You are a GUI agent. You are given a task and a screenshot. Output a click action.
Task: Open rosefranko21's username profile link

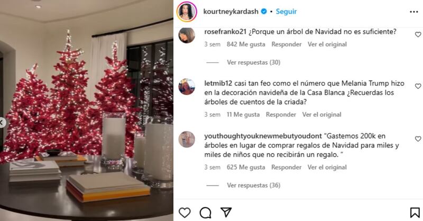click(225, 32)
